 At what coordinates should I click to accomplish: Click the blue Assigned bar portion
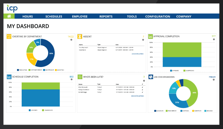(x=41, y=98)
